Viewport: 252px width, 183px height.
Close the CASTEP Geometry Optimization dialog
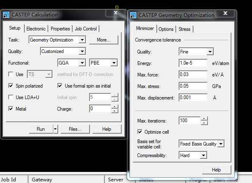click(x=225, y=13)
